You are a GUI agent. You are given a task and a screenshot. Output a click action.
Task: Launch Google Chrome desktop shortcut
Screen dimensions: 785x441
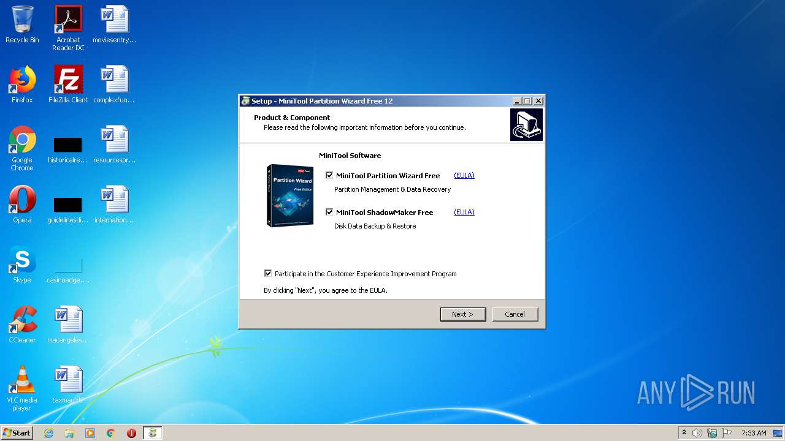pyautogui.click(x=22, y=148)
